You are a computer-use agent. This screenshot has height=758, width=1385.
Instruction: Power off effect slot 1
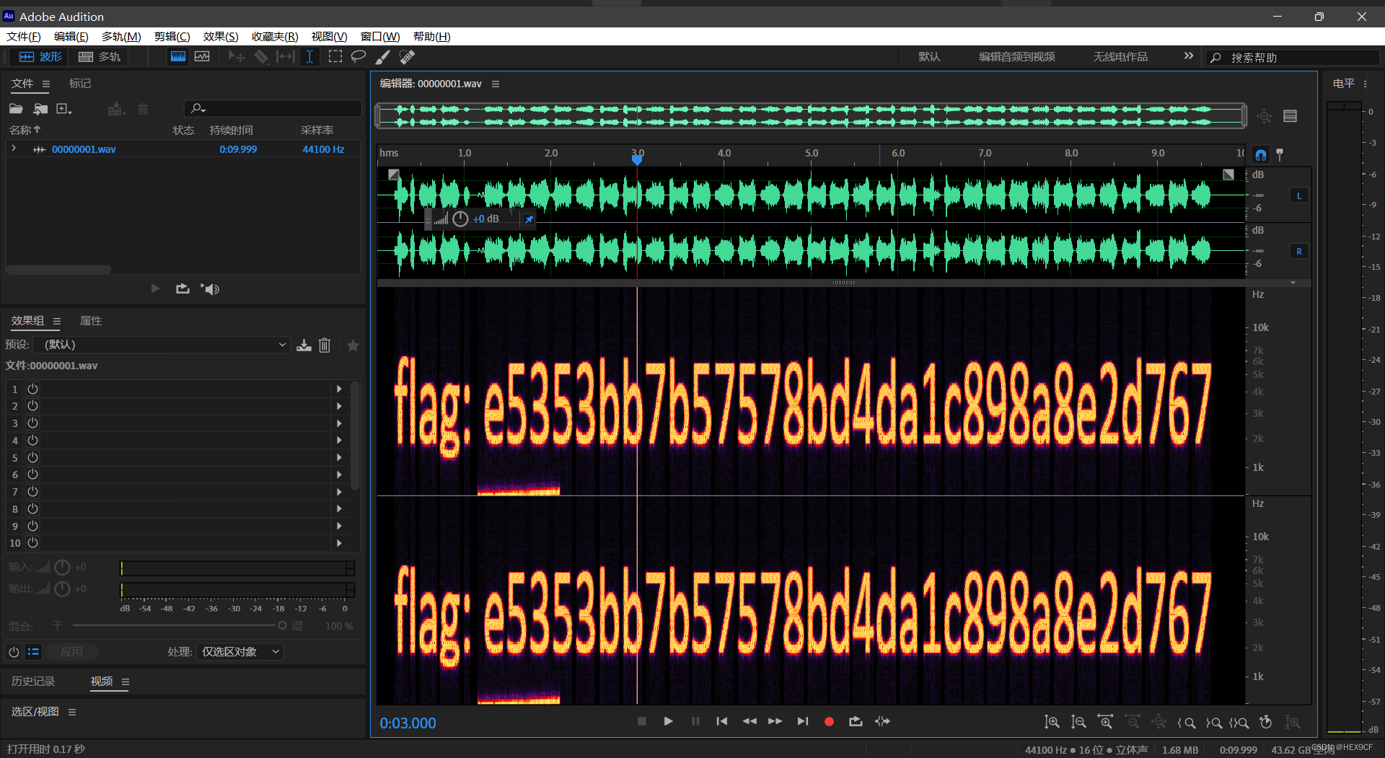32,389
